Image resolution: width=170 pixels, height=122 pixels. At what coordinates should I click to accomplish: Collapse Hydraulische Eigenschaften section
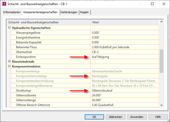point(9,28)
